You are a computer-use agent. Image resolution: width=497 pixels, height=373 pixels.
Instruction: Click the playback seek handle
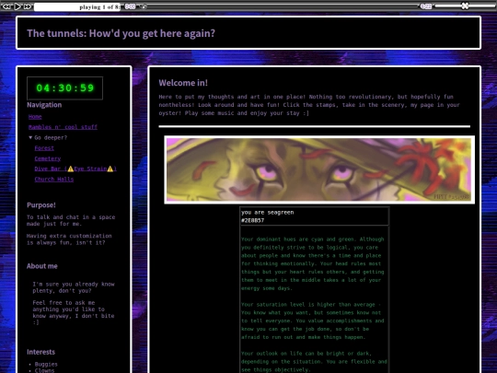pyautogui.click(x=144, y=6)
